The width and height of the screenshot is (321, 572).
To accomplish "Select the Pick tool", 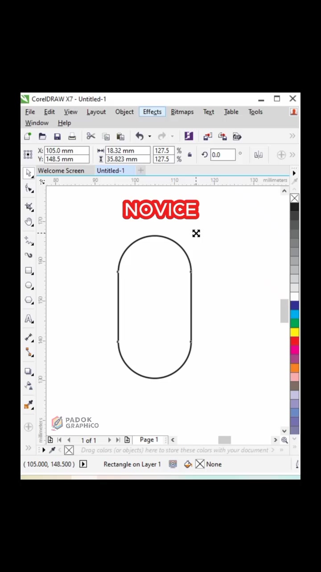I will pyautogui.click(x=29, y=173).
